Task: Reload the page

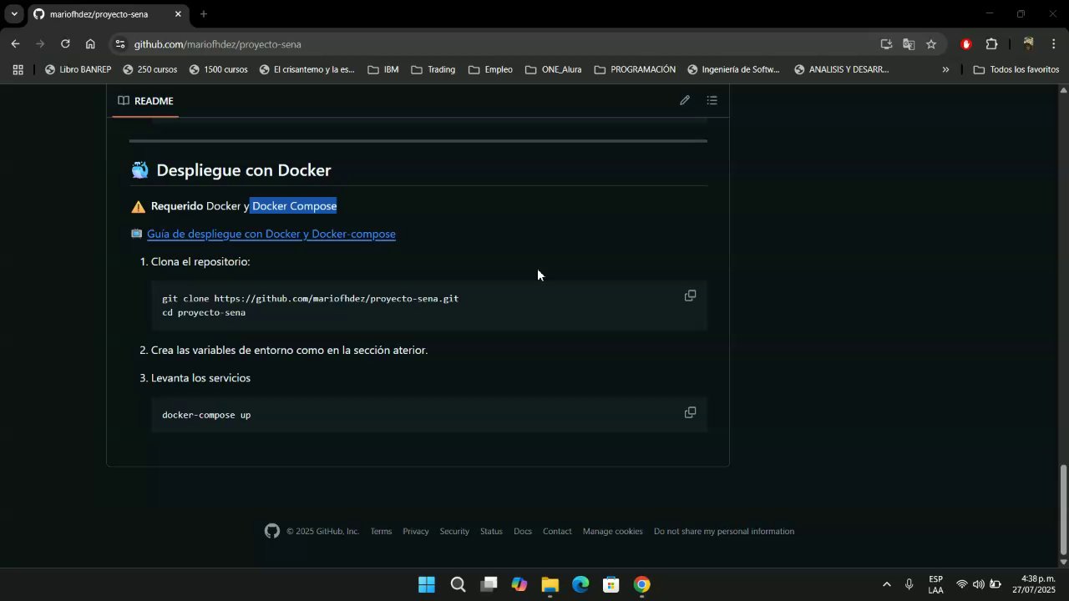Action: point(65,44)
